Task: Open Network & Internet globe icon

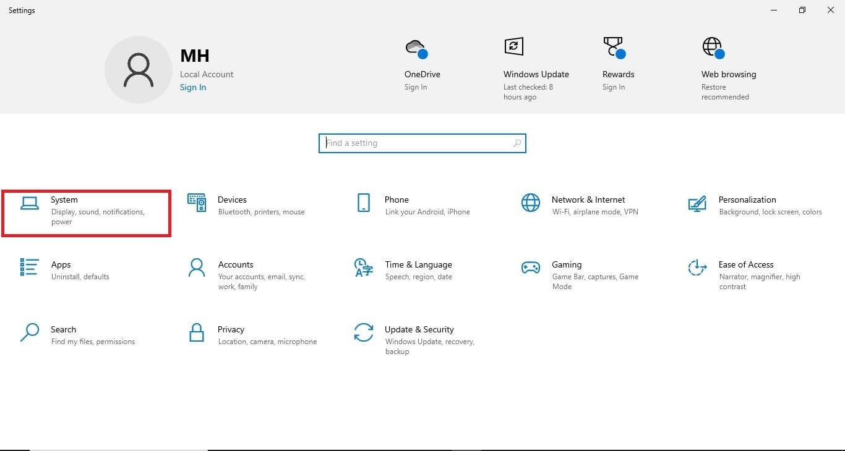Action: click(530, 203)
